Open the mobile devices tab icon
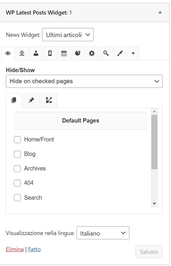Viewport: 171px width, 266px height. (x=50, y=54)
